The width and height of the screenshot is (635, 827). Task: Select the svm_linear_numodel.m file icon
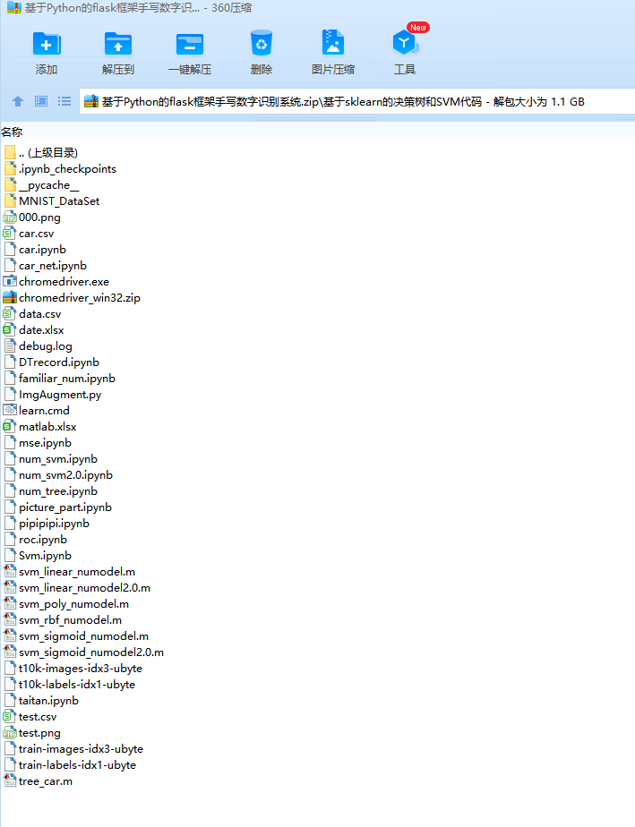(10, 571)
